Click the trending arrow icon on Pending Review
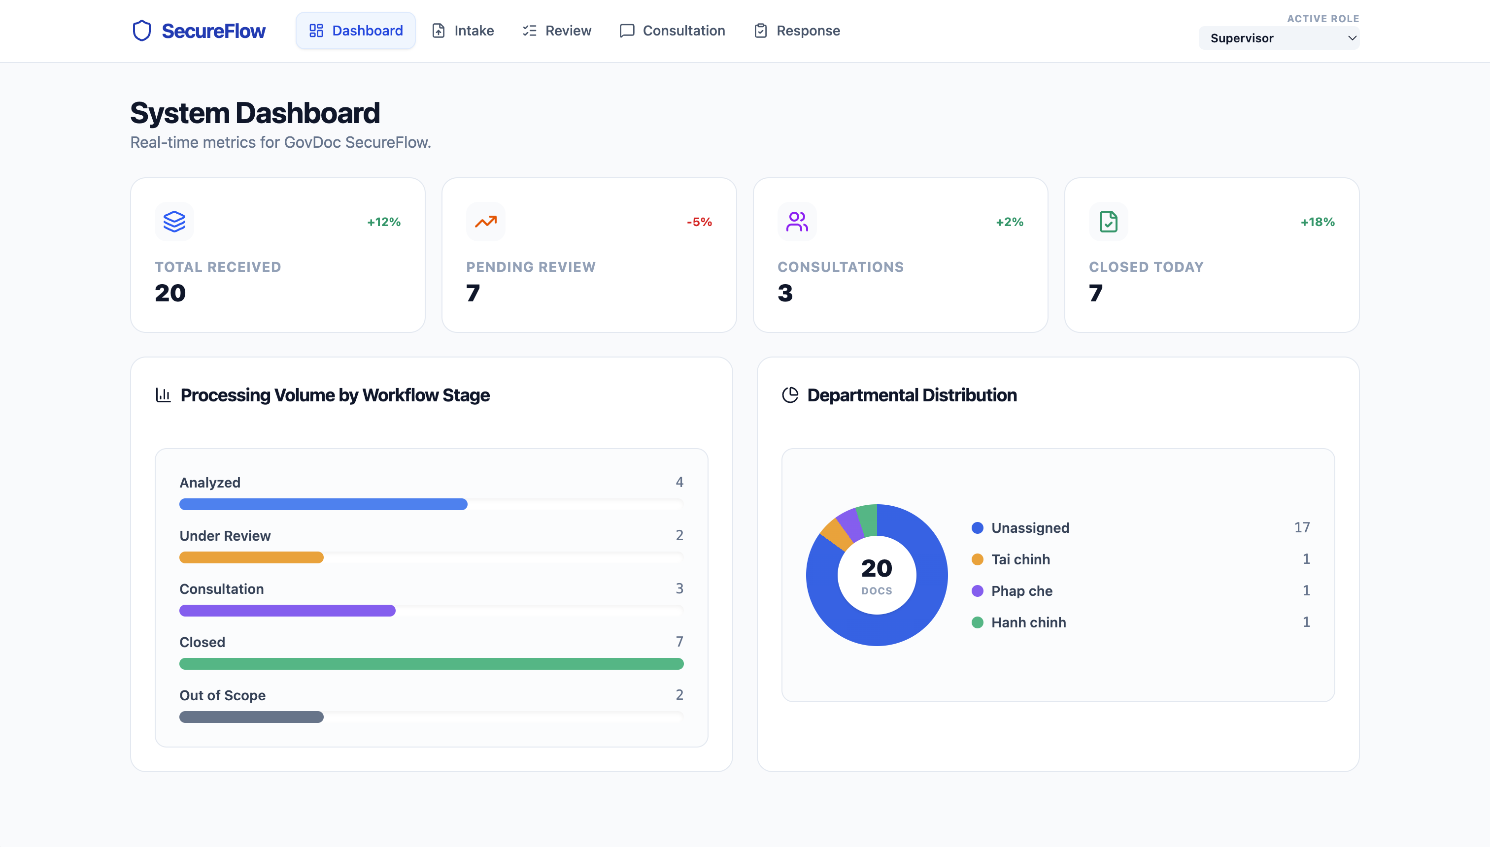Image resolution: width=1490 pixels, height=847 pixels. pyautogui.click(x=485, y=222)
